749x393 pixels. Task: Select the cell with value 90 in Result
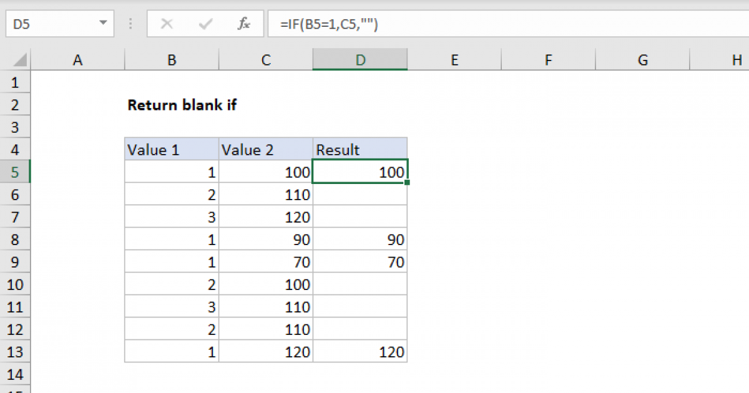tap(360, 239)
